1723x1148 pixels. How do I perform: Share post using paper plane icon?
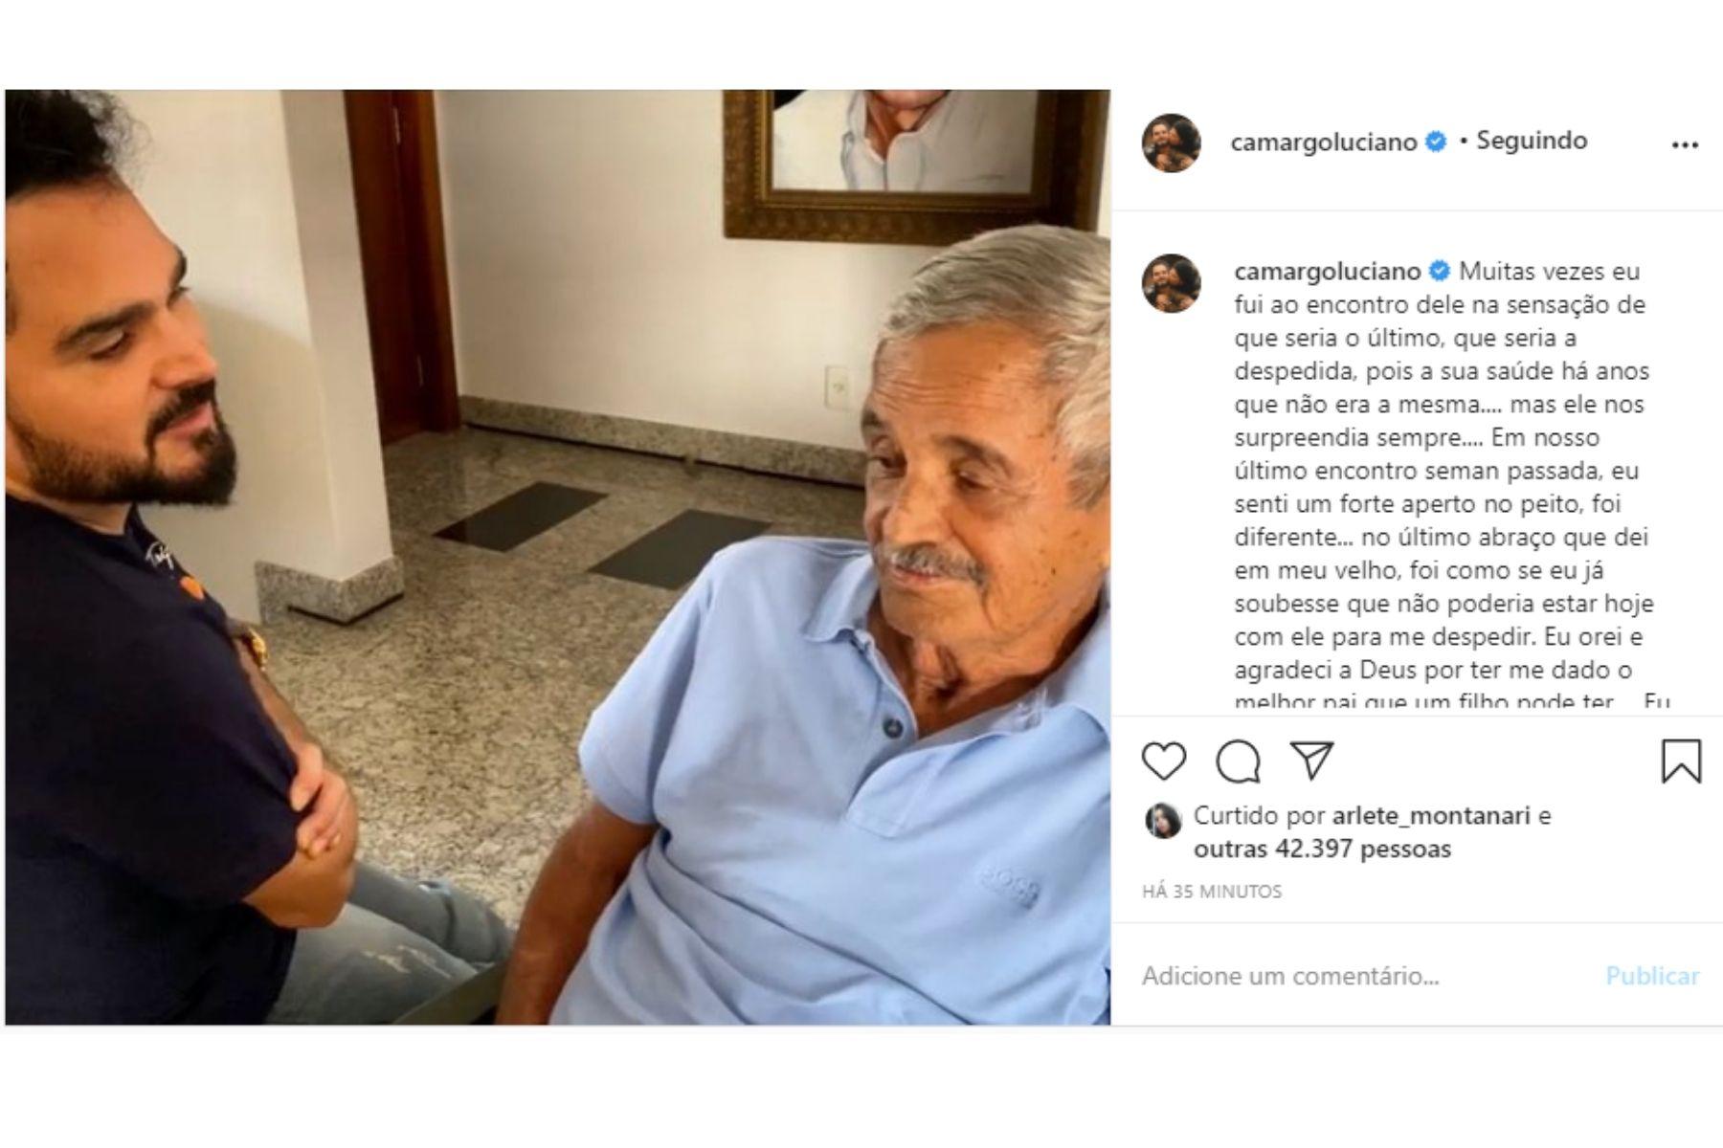(x=1311, y=761)
